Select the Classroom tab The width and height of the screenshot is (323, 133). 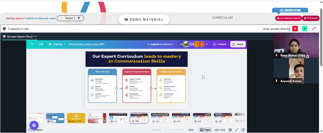(290, 11)
